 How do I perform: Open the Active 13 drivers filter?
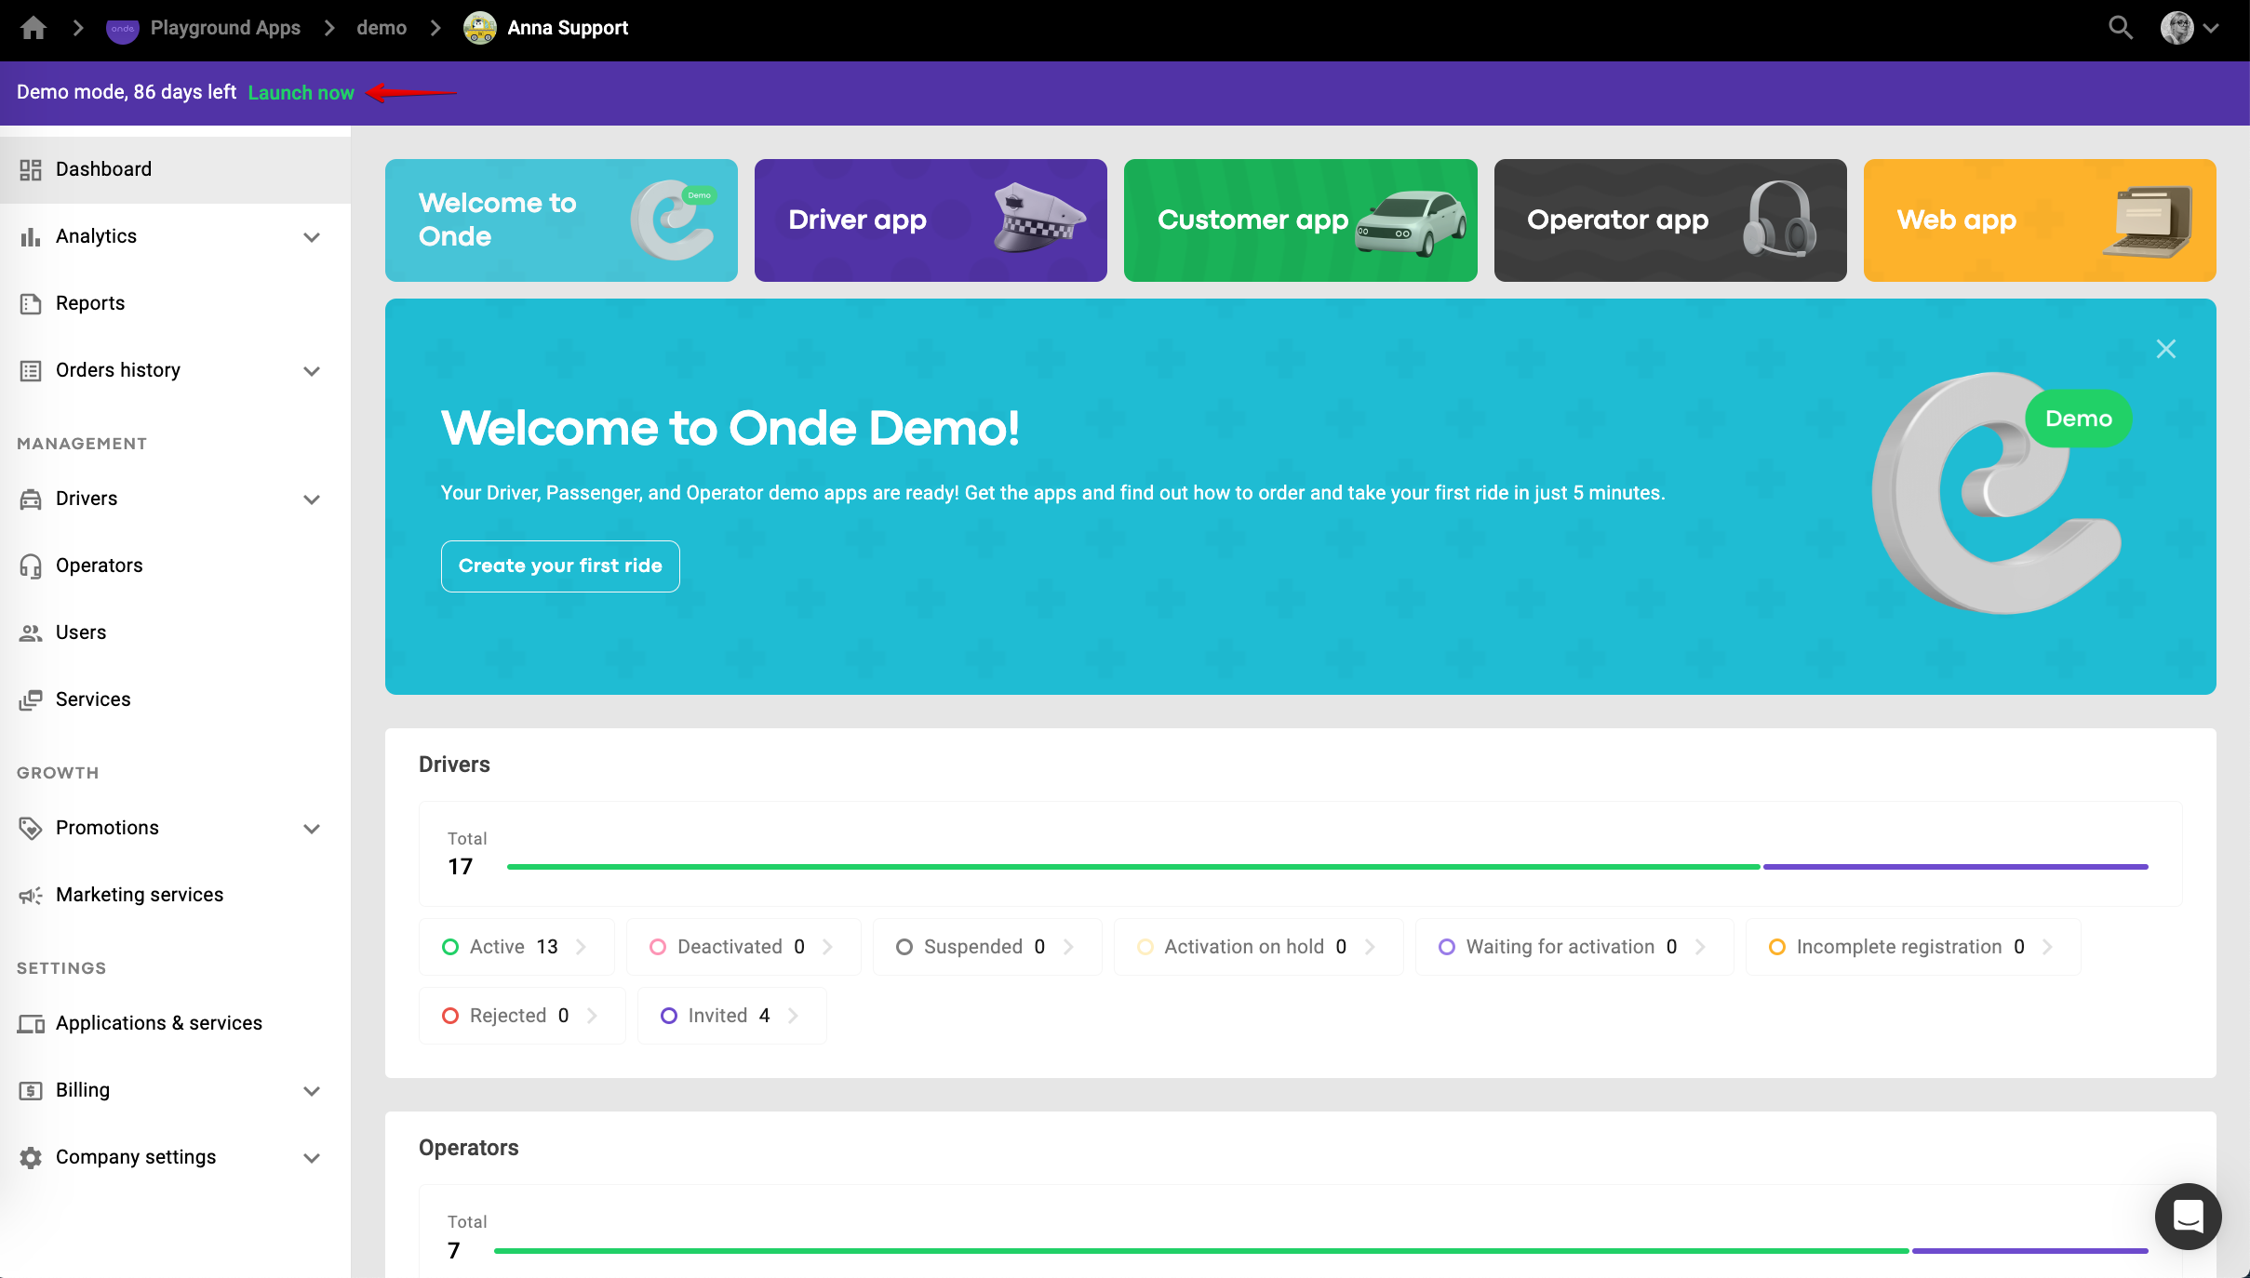[x=516, y=947]
